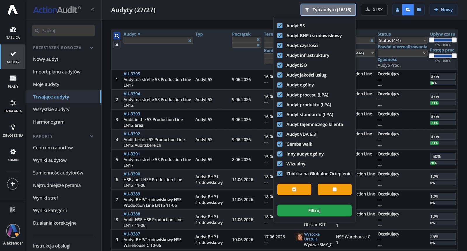Open audit link AU-3390
Image resolution: width=467 pixels, height=251 pixels.
[132, 174]
